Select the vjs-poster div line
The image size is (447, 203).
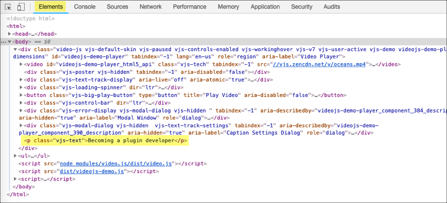[147, 72]
